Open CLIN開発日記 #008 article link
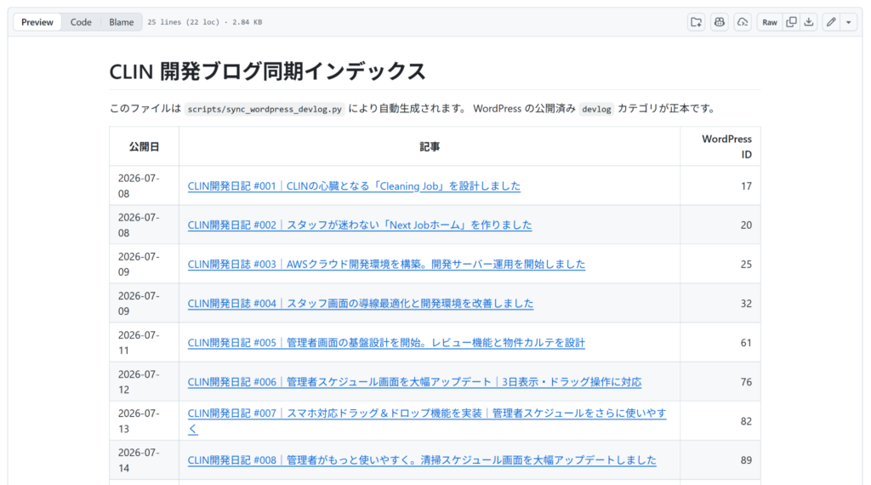 [x=422, y=460]
